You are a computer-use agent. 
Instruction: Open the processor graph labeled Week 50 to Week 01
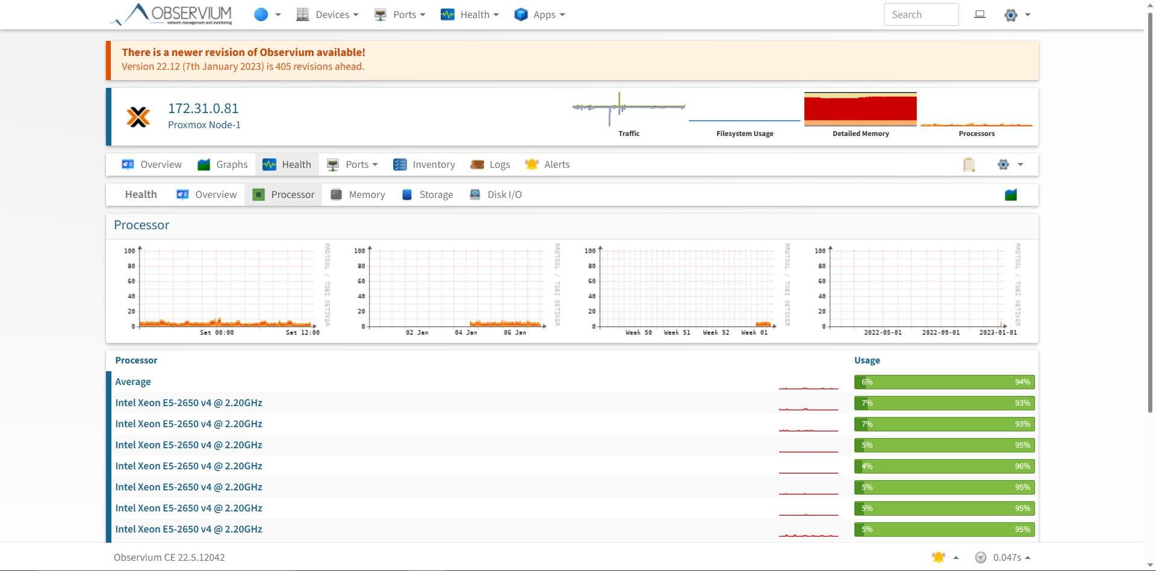point(688,290)
